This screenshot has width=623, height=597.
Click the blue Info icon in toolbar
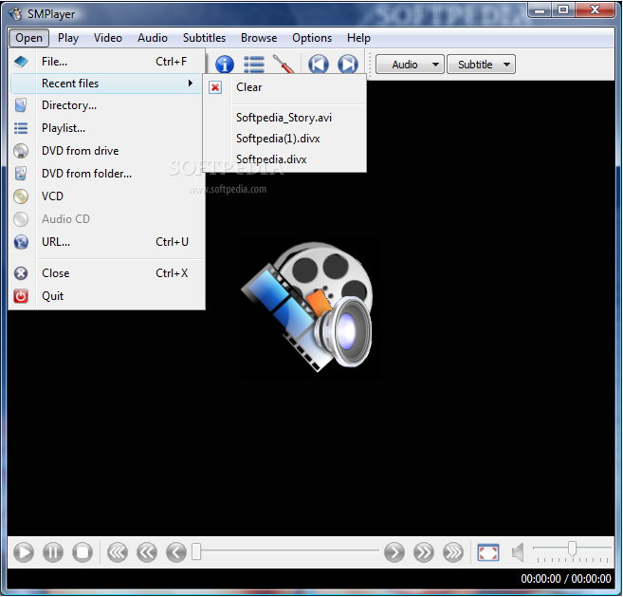(225, 65)
